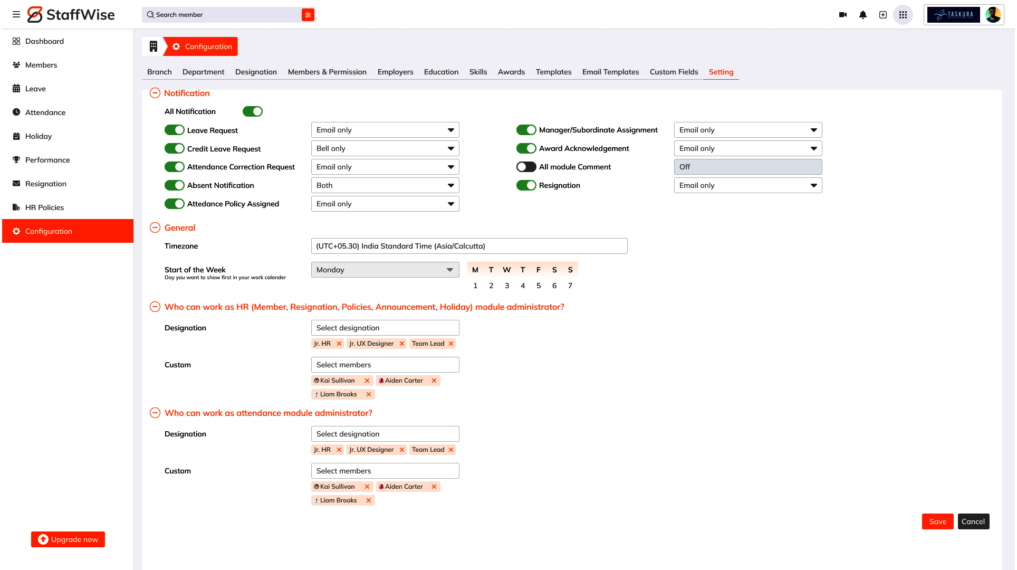Open the notifications bell icon
The height and width of the screenshot is (570, 1017).
863,15
